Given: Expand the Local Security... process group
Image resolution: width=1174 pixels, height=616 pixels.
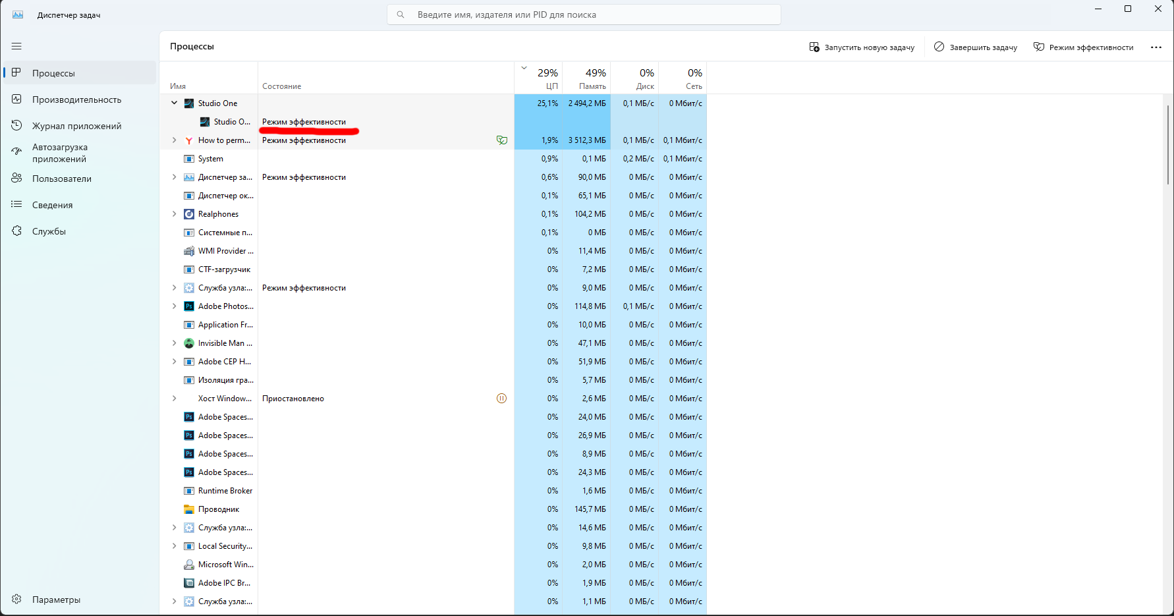Looking at the screenshot, I should pos(174,546).
